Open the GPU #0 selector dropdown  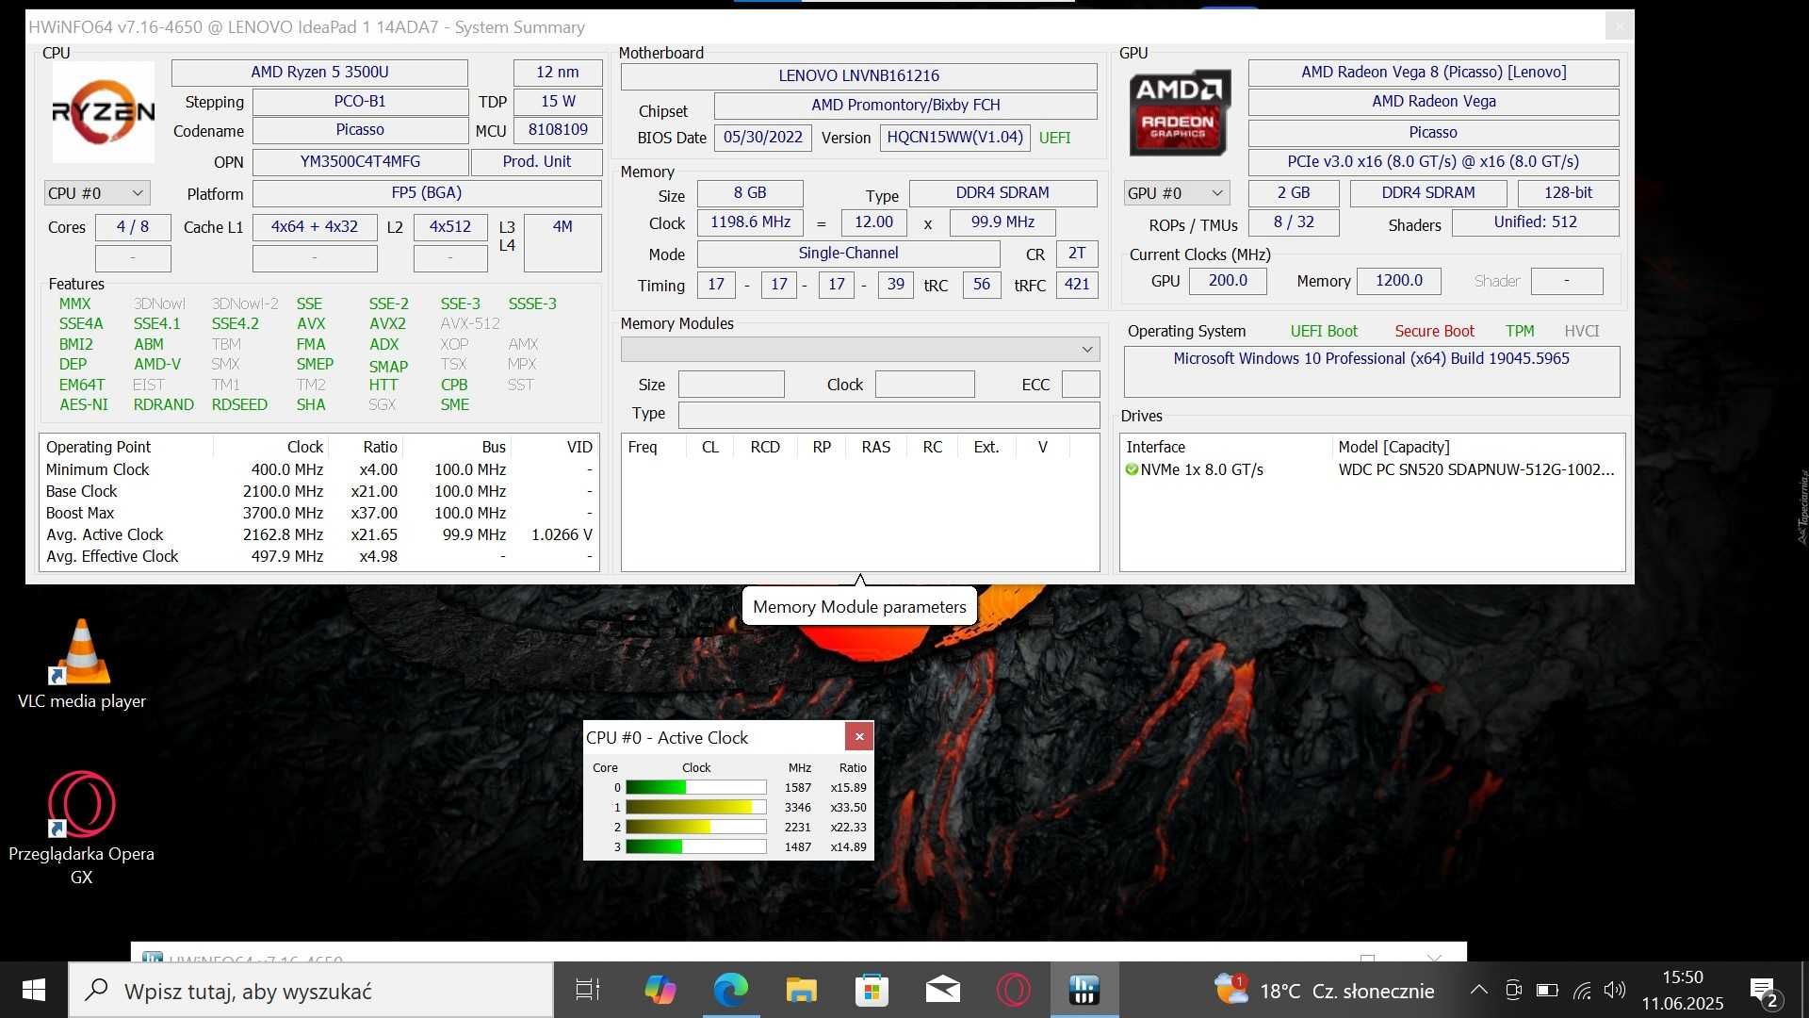click(x=1177, y=193)
